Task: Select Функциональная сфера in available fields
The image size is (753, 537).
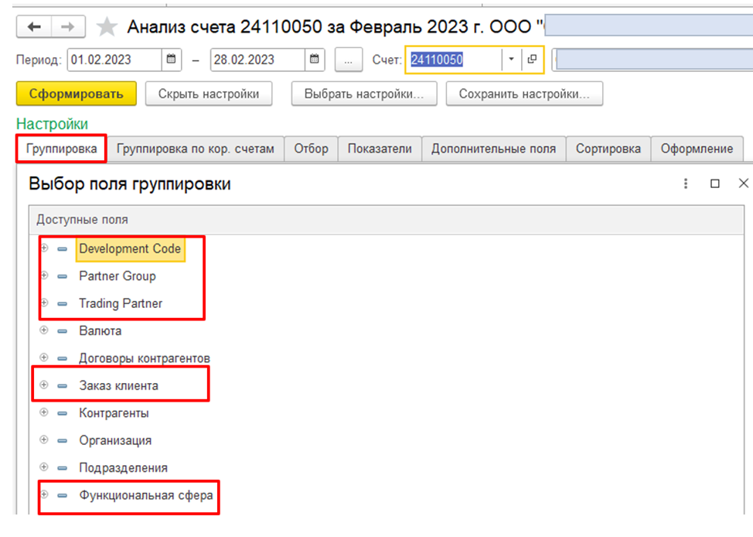Action: [x=145, y=494]
